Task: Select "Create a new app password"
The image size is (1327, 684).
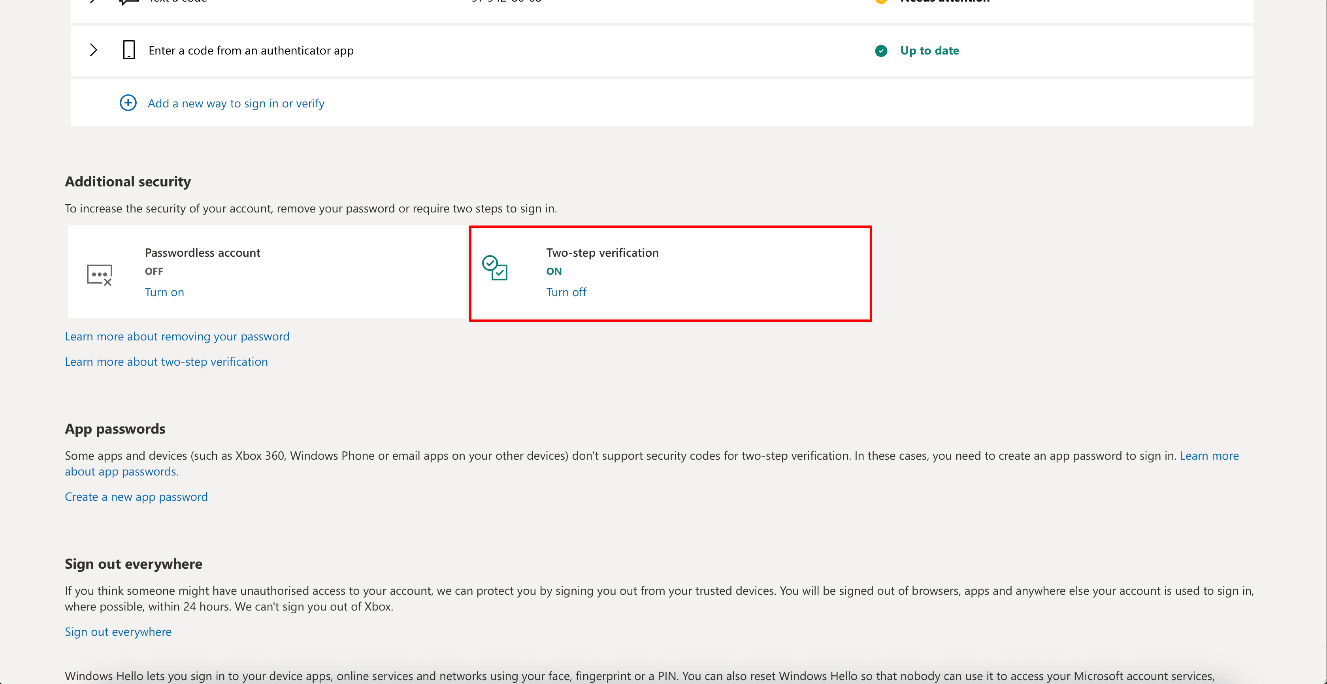Action: (136, 496)
